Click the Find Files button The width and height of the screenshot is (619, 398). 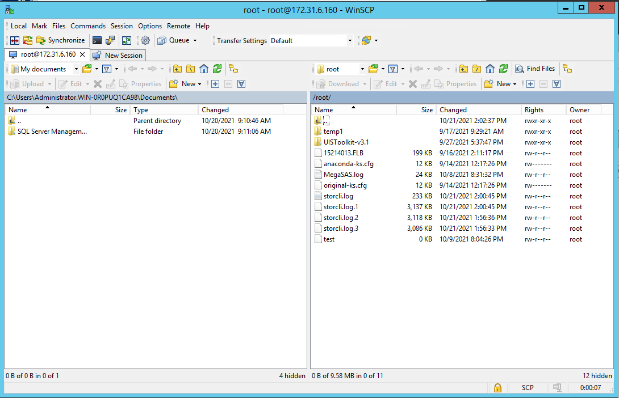pos(536,69)
